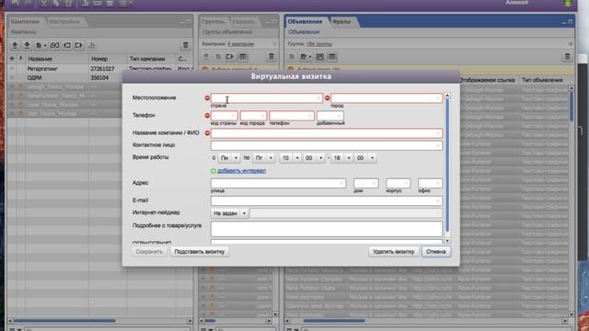589x331 pixels.
Task: Clear the city field with its X icon
Action: coord(438,98)
